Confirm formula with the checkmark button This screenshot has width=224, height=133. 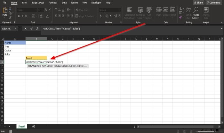point(31,29)
